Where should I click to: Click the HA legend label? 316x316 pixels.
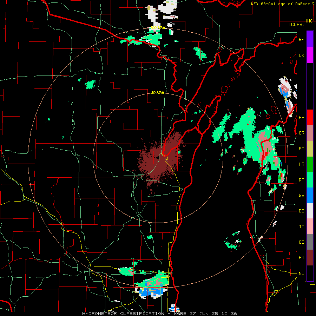[x=301, y=118]
